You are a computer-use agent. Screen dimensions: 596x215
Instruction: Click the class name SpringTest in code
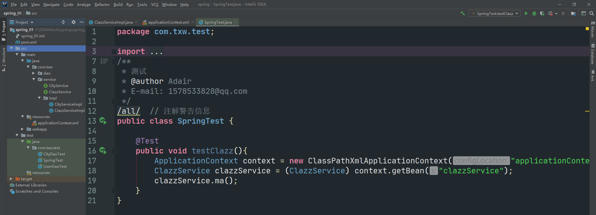click(201, 121)
